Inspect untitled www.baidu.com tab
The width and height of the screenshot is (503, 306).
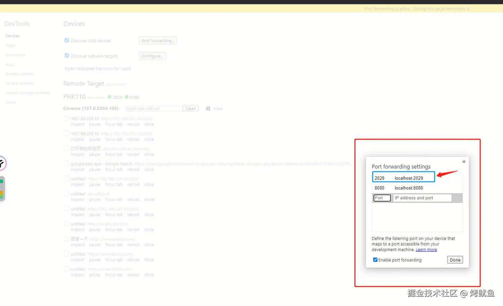pos(77,260)
